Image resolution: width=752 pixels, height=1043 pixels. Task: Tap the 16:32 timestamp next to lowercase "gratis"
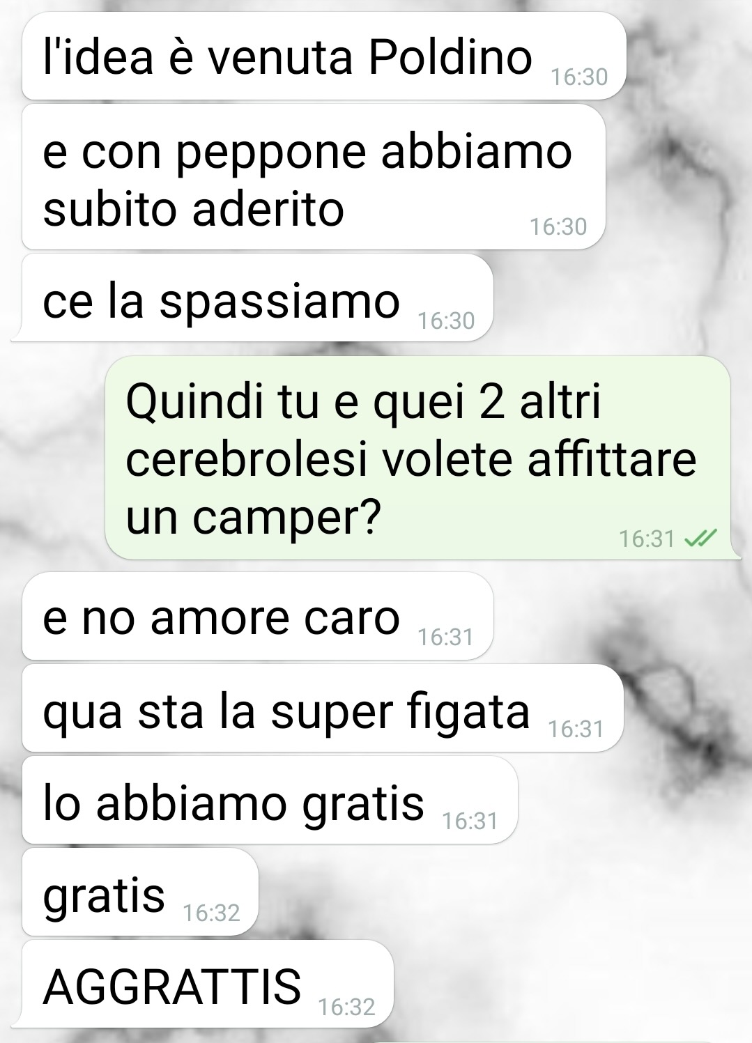(211, 913)
